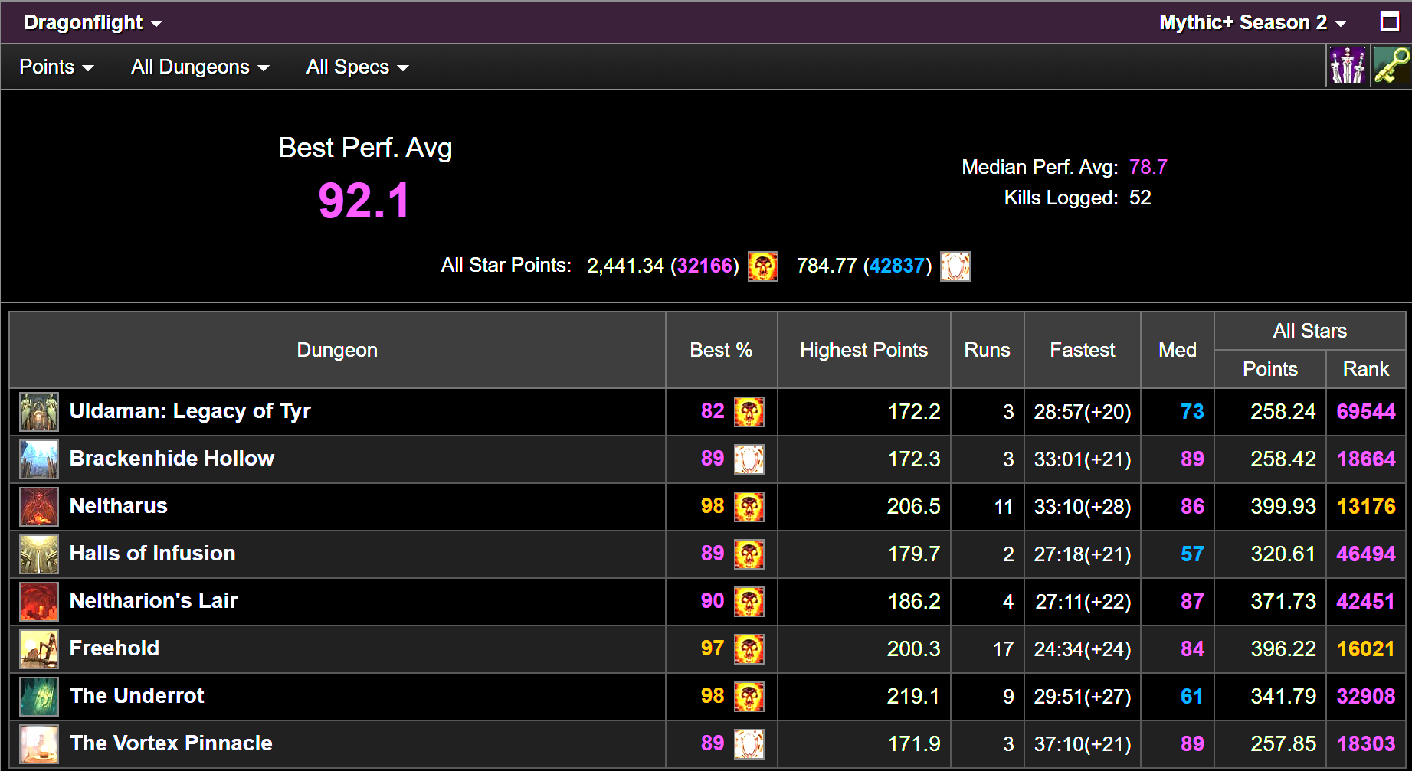Click the 13176 rank for Neltharus
This screenshot has height=771, width=1412.
pyautogui.click(x=1366, y=506)
